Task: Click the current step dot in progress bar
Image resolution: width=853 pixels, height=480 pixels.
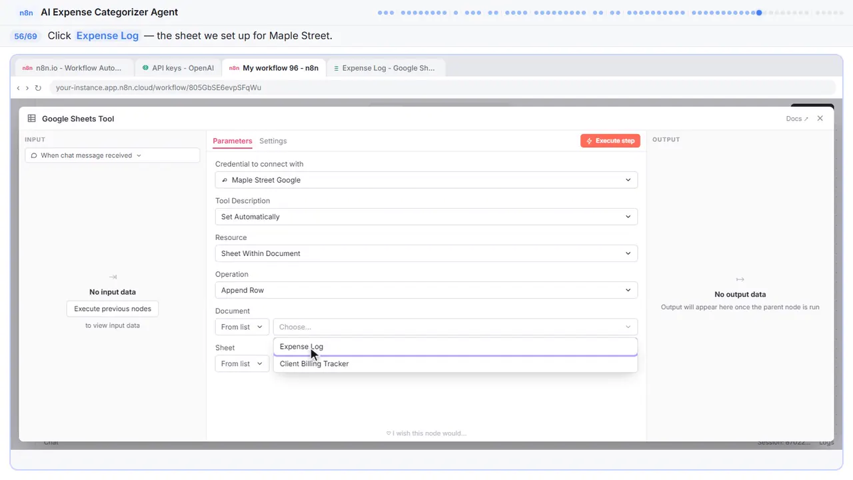Action: tap(759, 12)
